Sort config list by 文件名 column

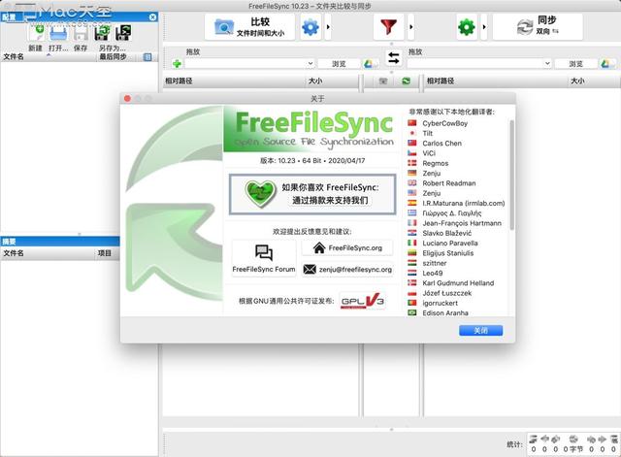tap(49, 57)
